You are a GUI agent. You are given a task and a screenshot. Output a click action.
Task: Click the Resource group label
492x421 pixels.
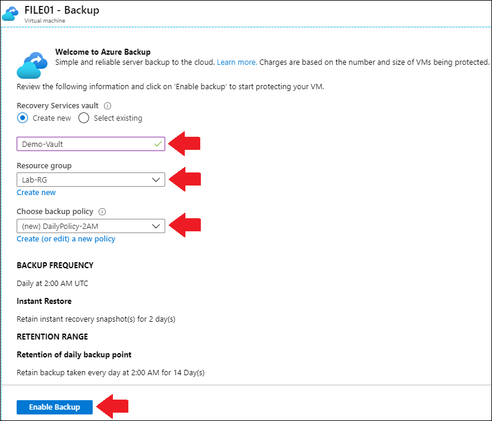(44, 166)
